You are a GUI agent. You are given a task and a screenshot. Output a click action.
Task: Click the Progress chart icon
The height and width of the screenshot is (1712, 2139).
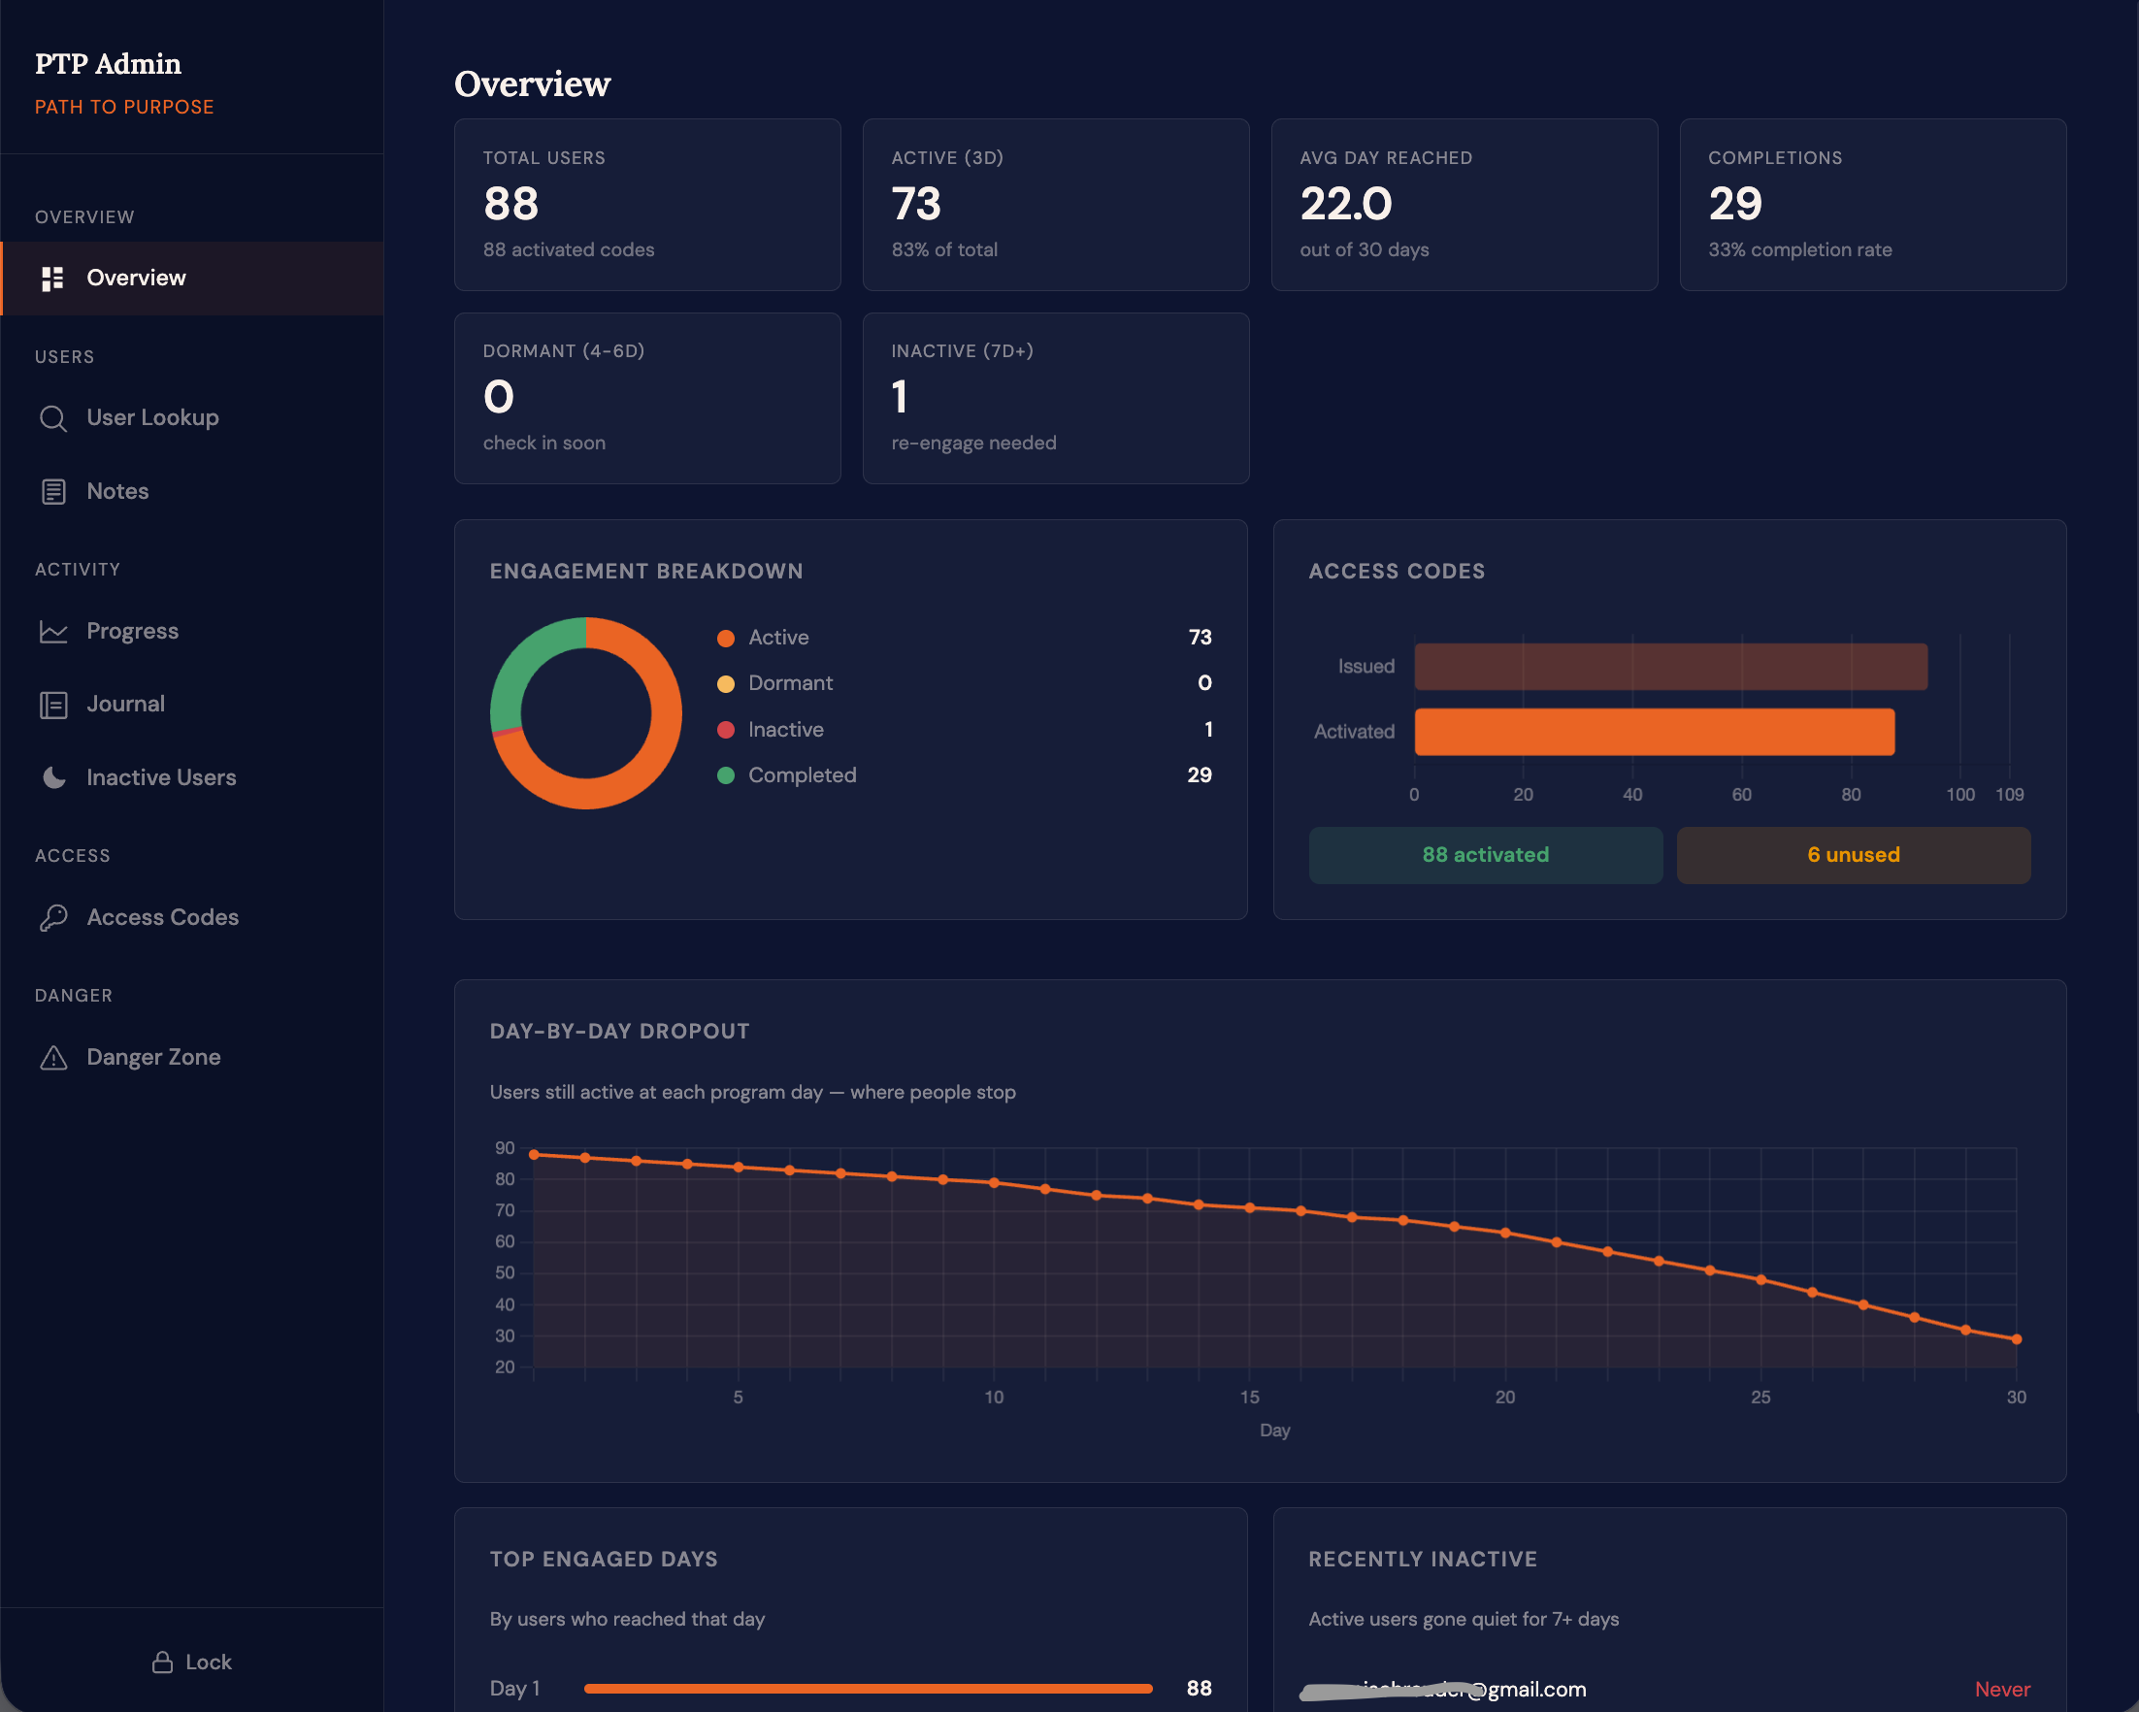(x=52, y=632)
